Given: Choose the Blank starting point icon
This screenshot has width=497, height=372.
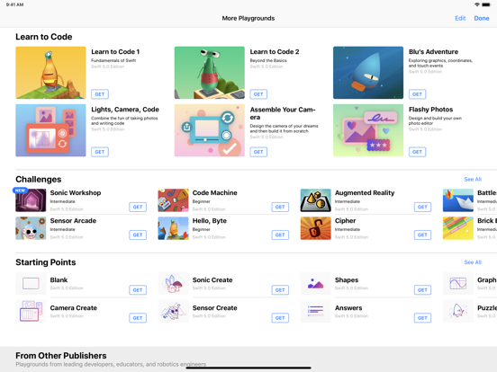Looking at the screenshot, I should pyautogui.click(x=31, y=283).
